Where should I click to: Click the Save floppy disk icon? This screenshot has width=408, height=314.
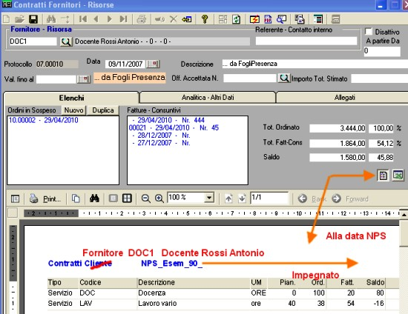(x=33, y=19)
